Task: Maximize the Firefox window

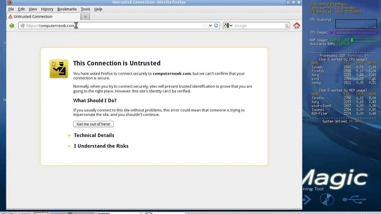Action: 293,2
